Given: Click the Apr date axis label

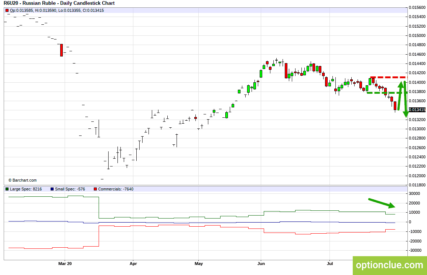Looking at the screenshot, I should coord(133,263).
